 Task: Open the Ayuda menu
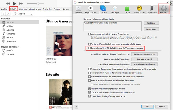(x=65, y=9)
